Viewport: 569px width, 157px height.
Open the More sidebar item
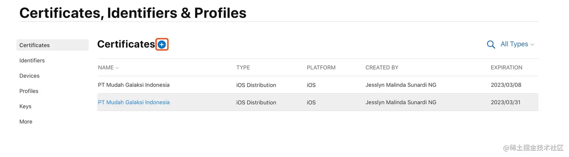[26, 122]
